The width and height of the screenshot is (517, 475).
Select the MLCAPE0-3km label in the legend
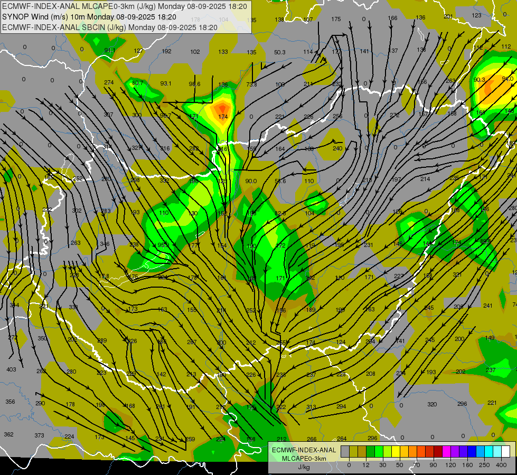(x=304, y=459)
